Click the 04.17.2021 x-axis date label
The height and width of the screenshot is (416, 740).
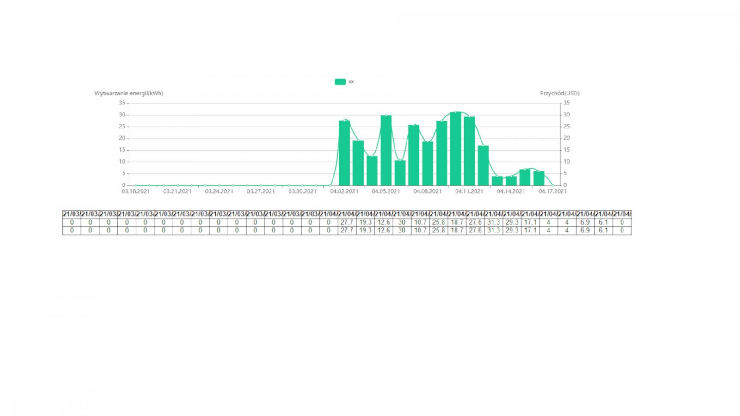pos(552,191)
